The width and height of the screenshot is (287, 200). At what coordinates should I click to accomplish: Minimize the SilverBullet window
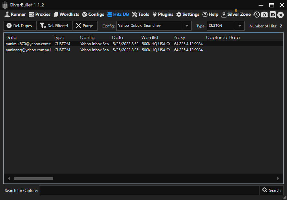pos(261,5)
